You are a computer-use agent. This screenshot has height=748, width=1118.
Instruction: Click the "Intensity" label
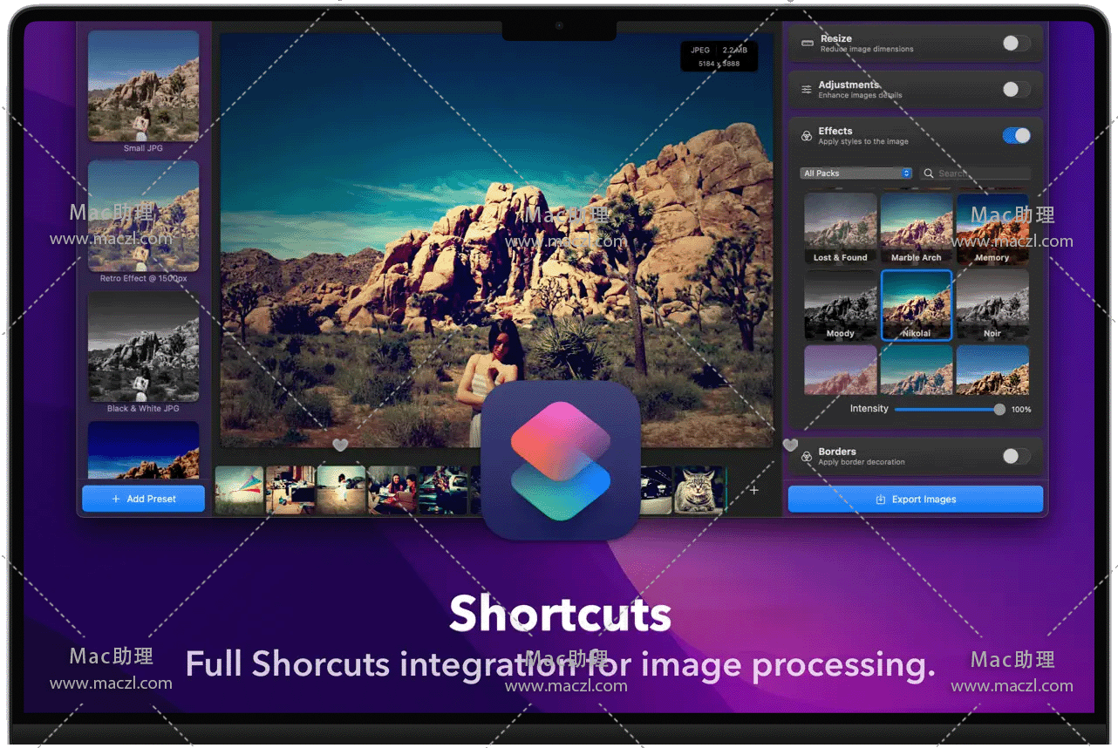pyautogui.click(x=869, y=409)
